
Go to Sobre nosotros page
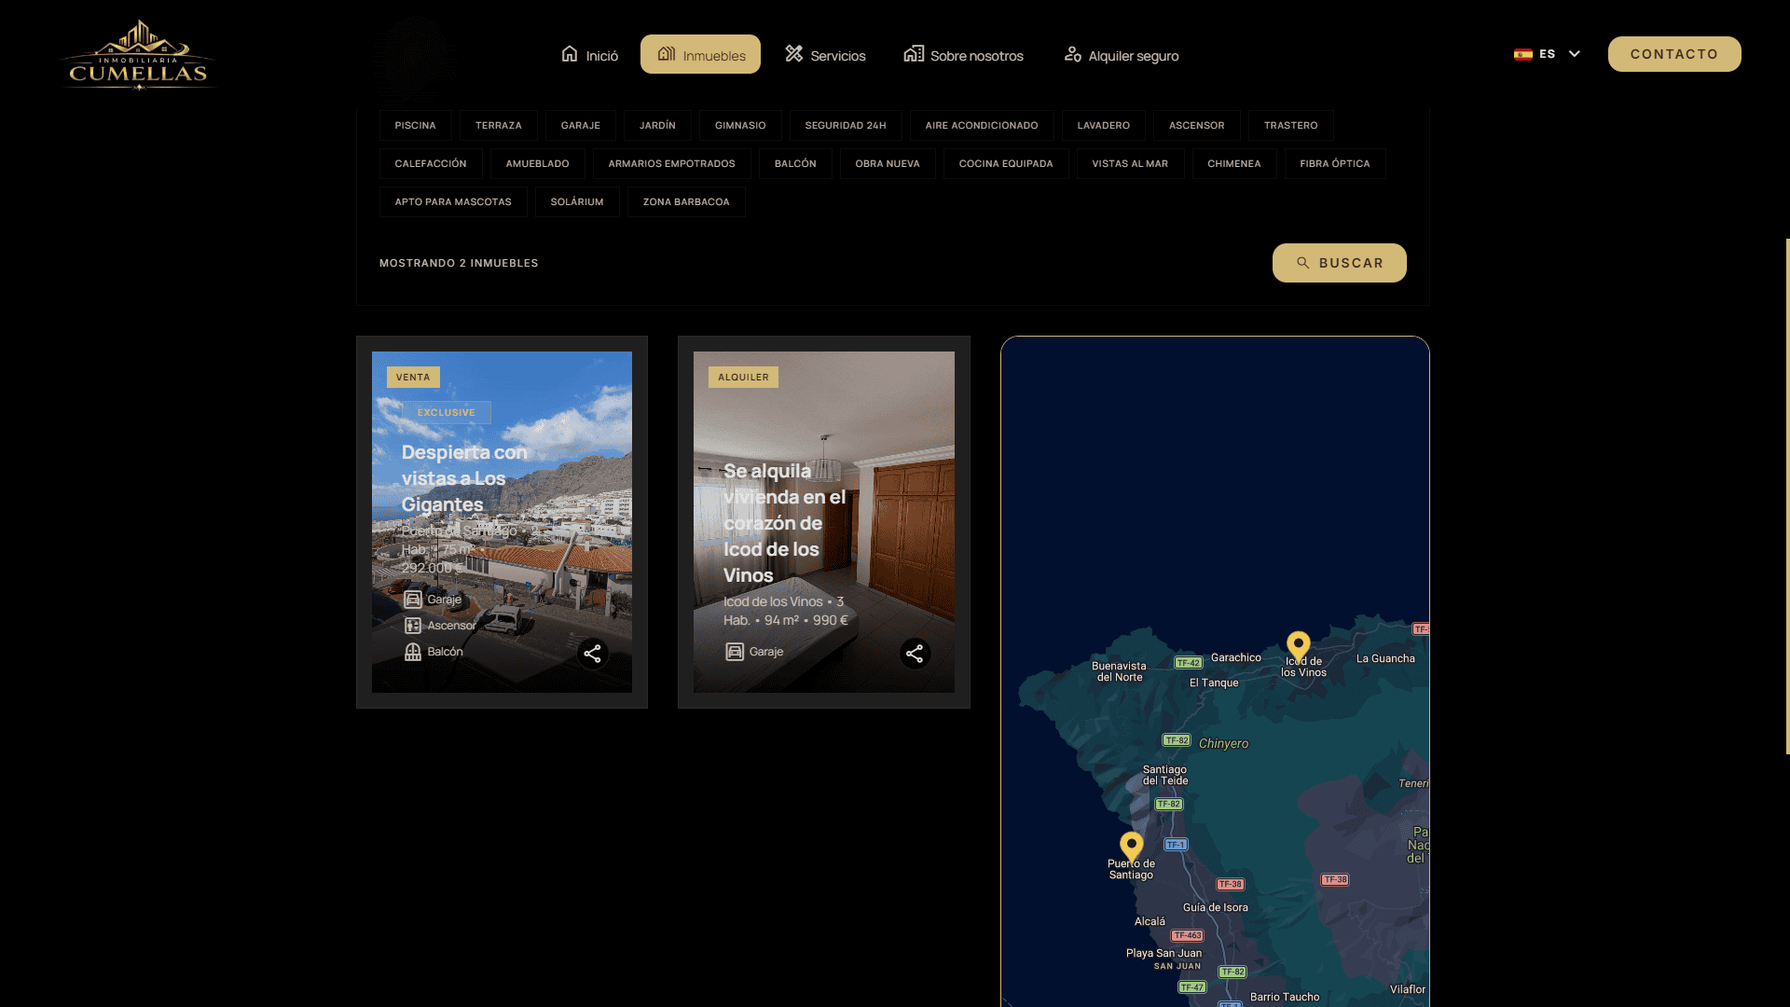point(963,55)
